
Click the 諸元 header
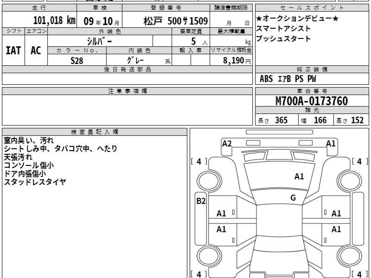click(312, 110)
